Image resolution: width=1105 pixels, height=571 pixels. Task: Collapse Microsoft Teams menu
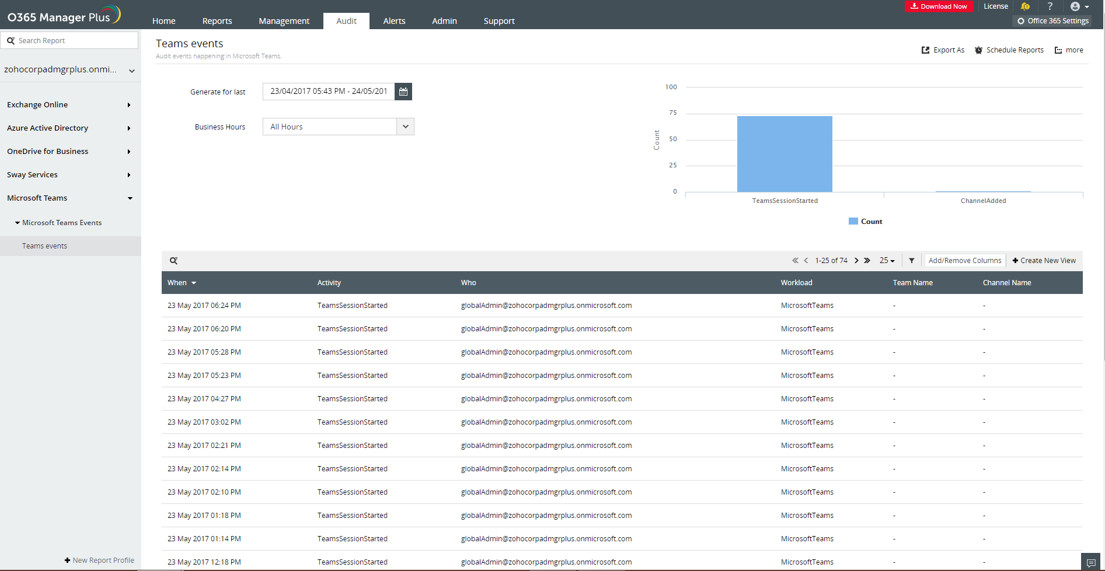(x=70, y=198)
